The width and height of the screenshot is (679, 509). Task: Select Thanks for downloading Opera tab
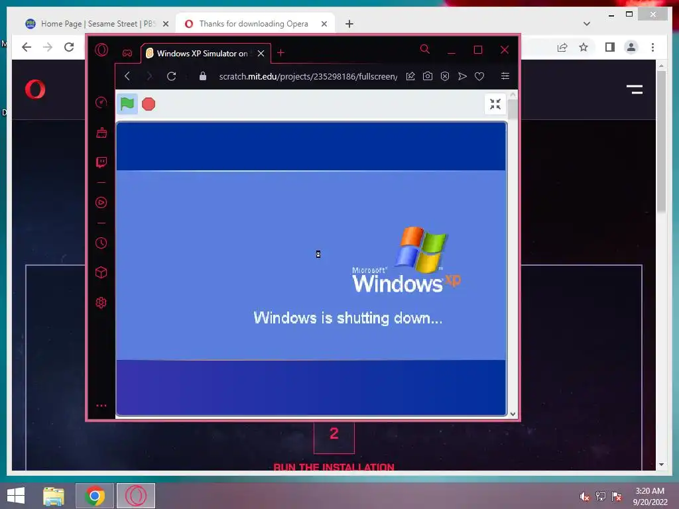click(x=253, y=24)
